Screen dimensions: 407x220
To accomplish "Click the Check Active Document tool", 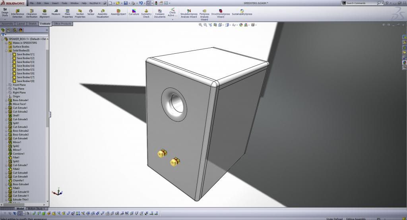I will tap(172, 12).
